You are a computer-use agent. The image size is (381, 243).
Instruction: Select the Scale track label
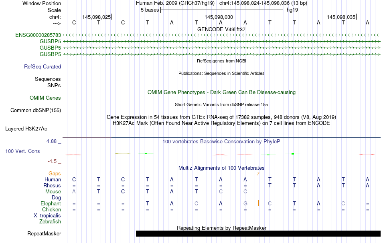(x=54, y=10)
